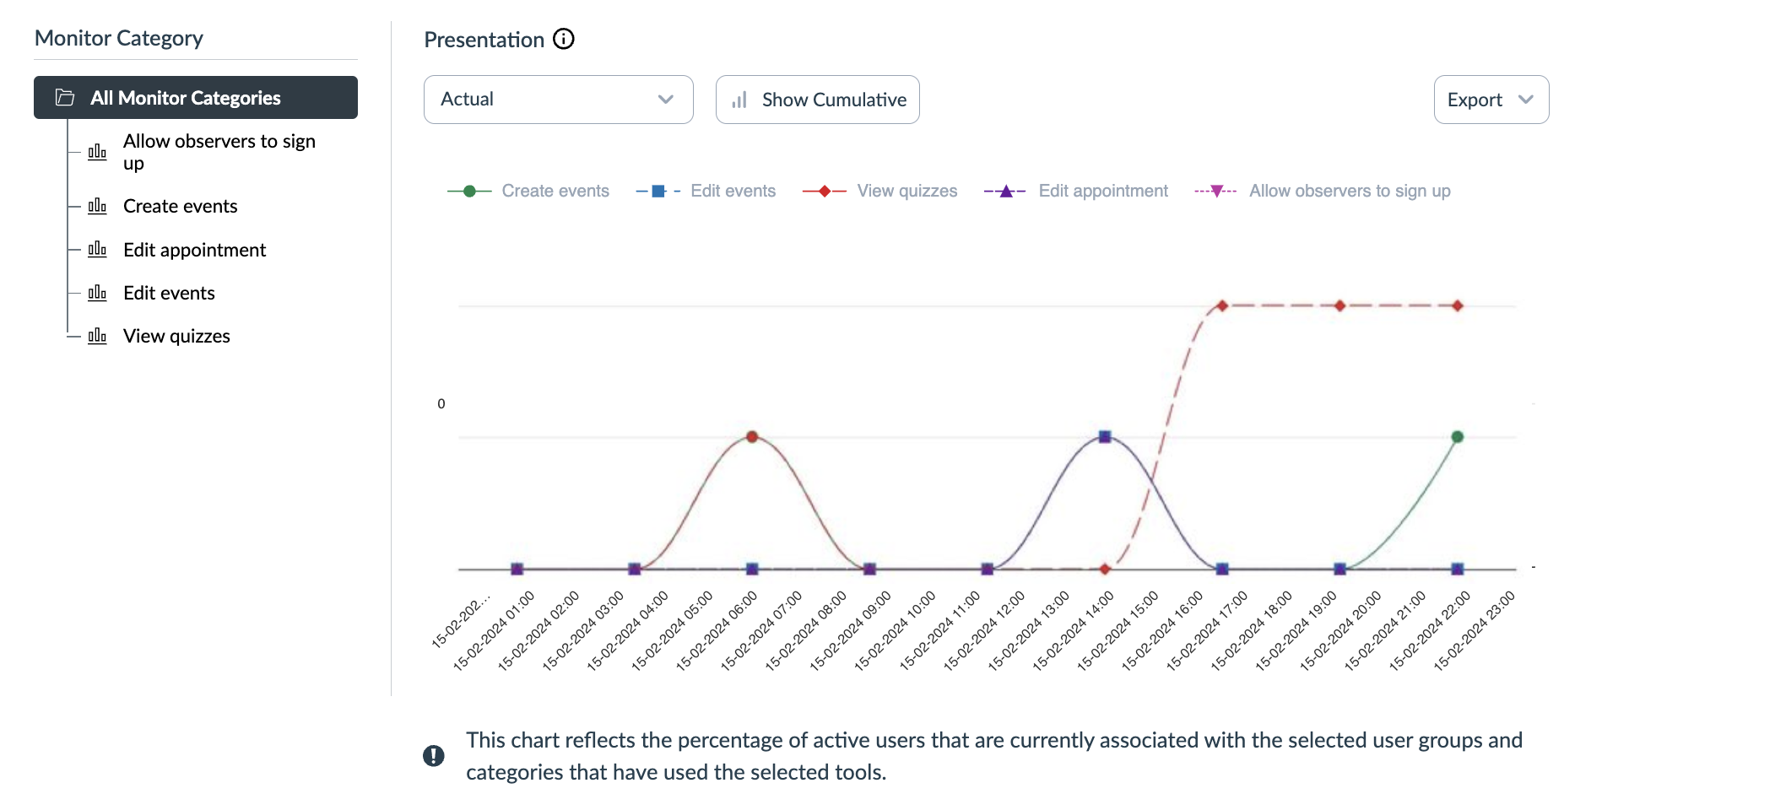Select the View quizzes category

pos(176,336)
